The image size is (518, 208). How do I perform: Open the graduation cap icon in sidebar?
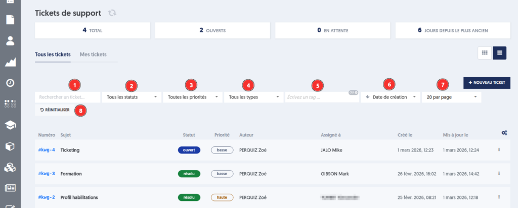point(10,125)
